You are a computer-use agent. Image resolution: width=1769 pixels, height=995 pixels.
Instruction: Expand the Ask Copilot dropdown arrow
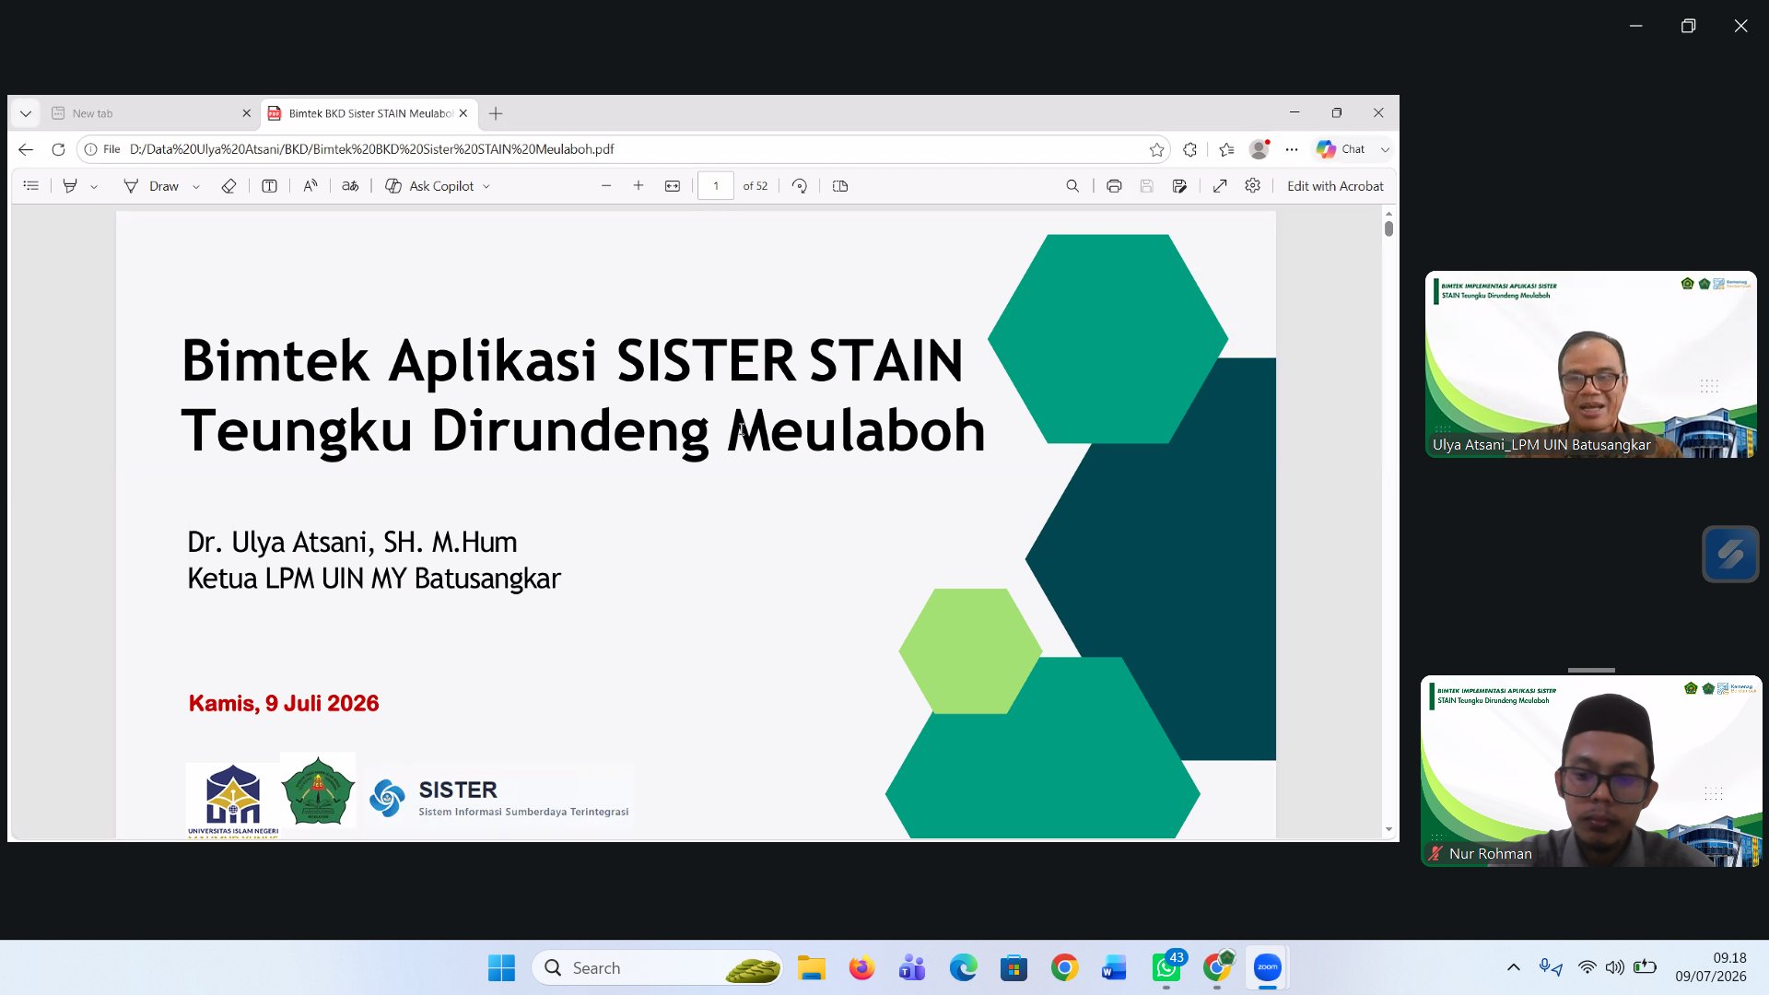(486, 187)
